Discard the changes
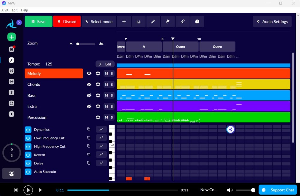Viewport: 300px width, 196px height. pos(67,21)
